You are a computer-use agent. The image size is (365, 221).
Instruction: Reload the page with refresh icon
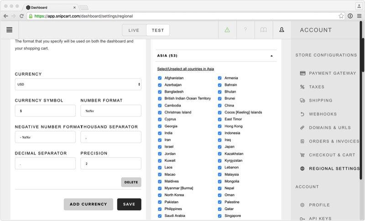click(x=21, y=16)
